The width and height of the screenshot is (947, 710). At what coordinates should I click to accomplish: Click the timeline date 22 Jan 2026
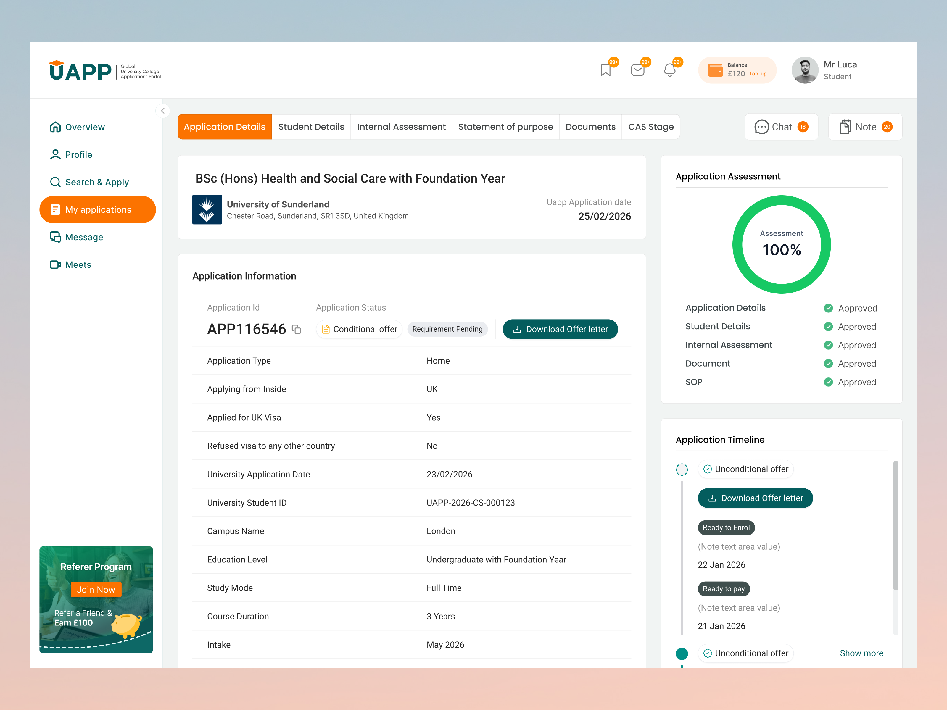pos(721,565)
